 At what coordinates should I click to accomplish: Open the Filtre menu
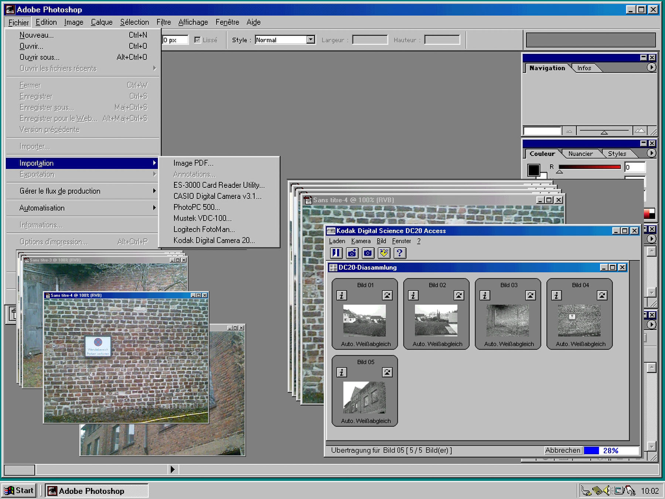click(x=164, y=22)
